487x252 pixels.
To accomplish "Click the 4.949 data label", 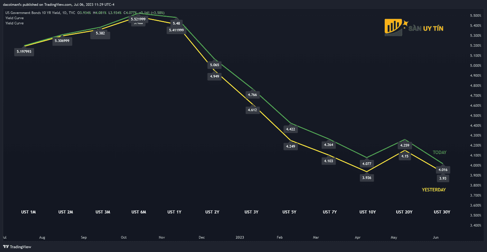I will tap(215, 76).
